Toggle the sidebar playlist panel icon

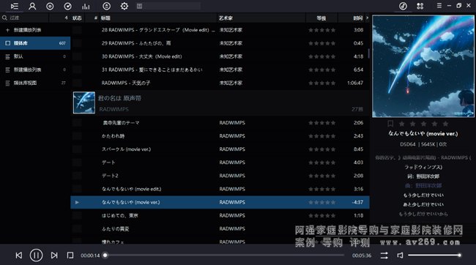(x=14, y=7)
